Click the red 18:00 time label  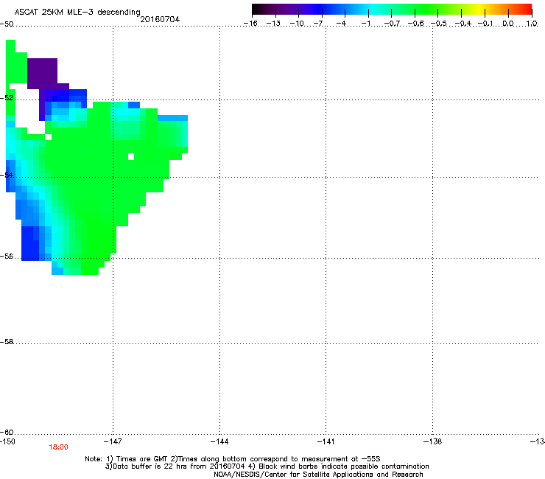click(x=58, y=447)
